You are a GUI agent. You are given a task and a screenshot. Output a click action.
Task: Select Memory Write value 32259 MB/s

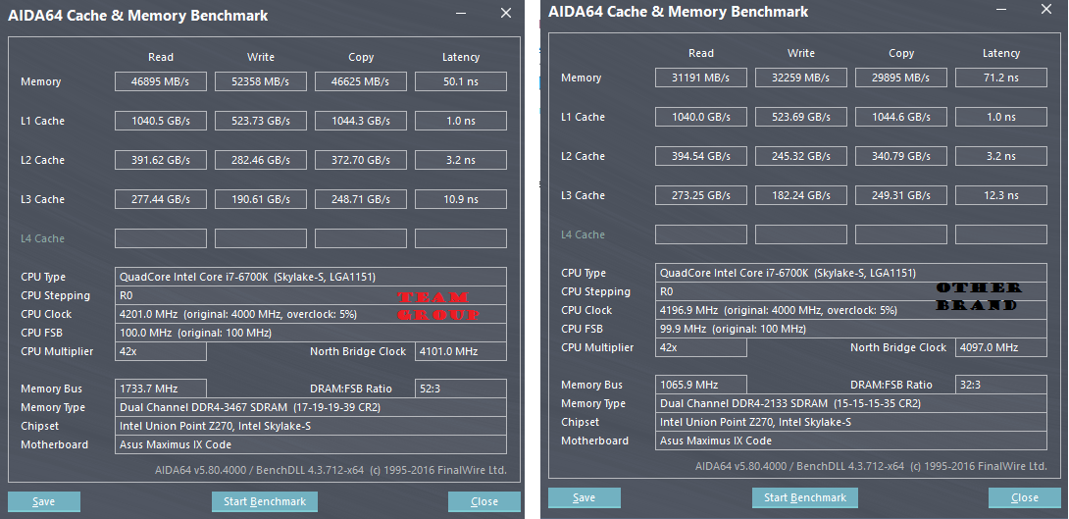point(801,78)
